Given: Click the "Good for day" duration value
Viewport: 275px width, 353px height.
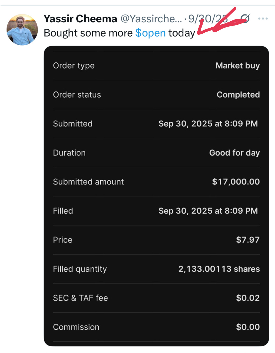Looking at the screenshot, I should click(234, 153).
